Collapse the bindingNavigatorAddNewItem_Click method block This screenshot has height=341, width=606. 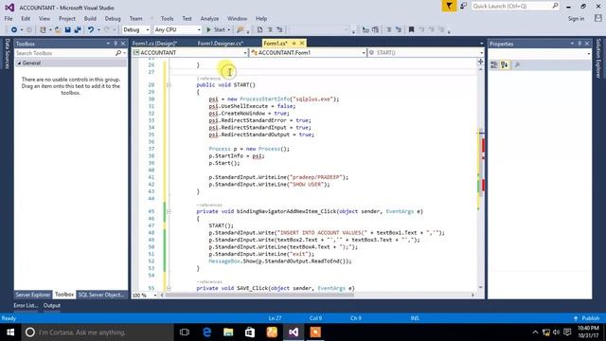pyautogui.click(x=169, y=211)
